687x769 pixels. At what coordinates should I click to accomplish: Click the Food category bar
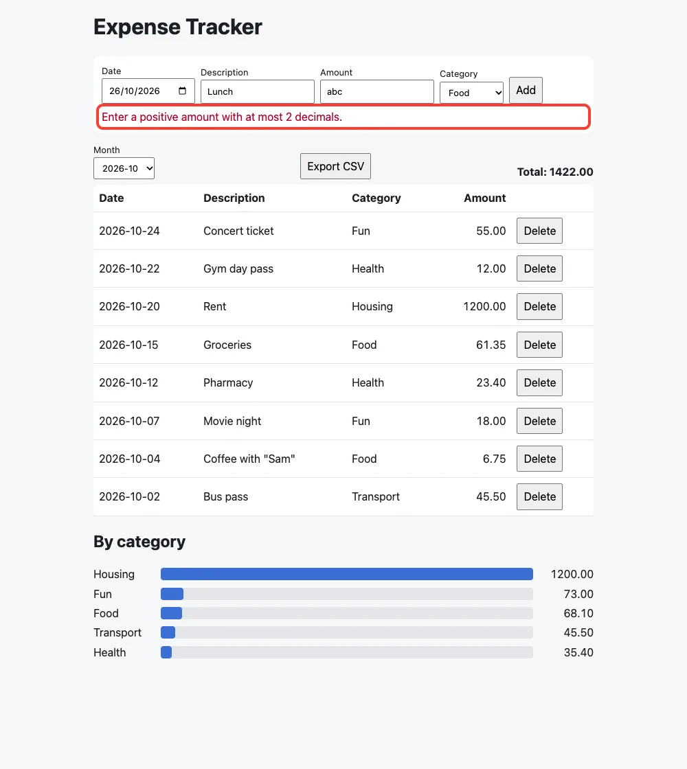(347, 613)
